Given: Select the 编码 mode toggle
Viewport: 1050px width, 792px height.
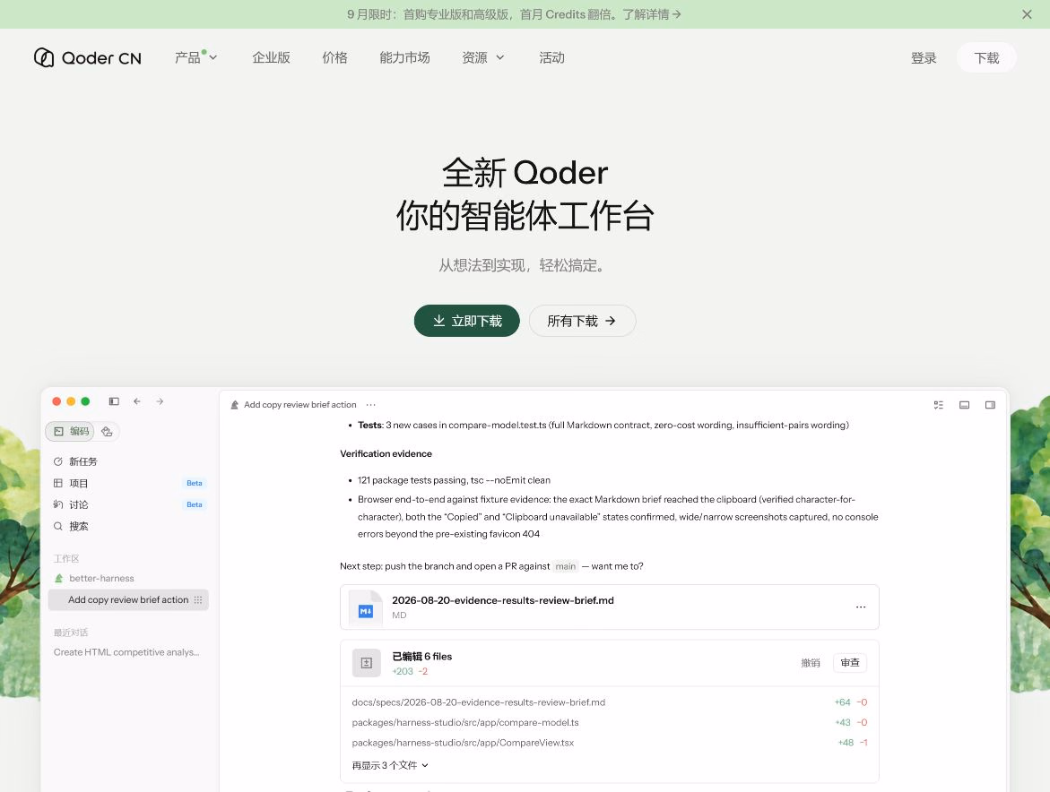Looking at the screenshot, I should [71, 432].
